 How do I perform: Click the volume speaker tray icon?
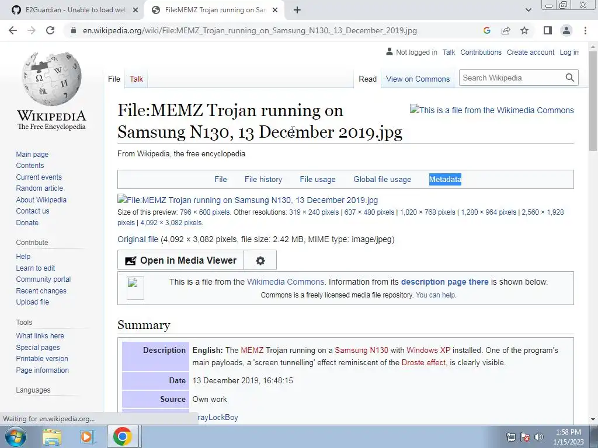[x=538, y=437]
